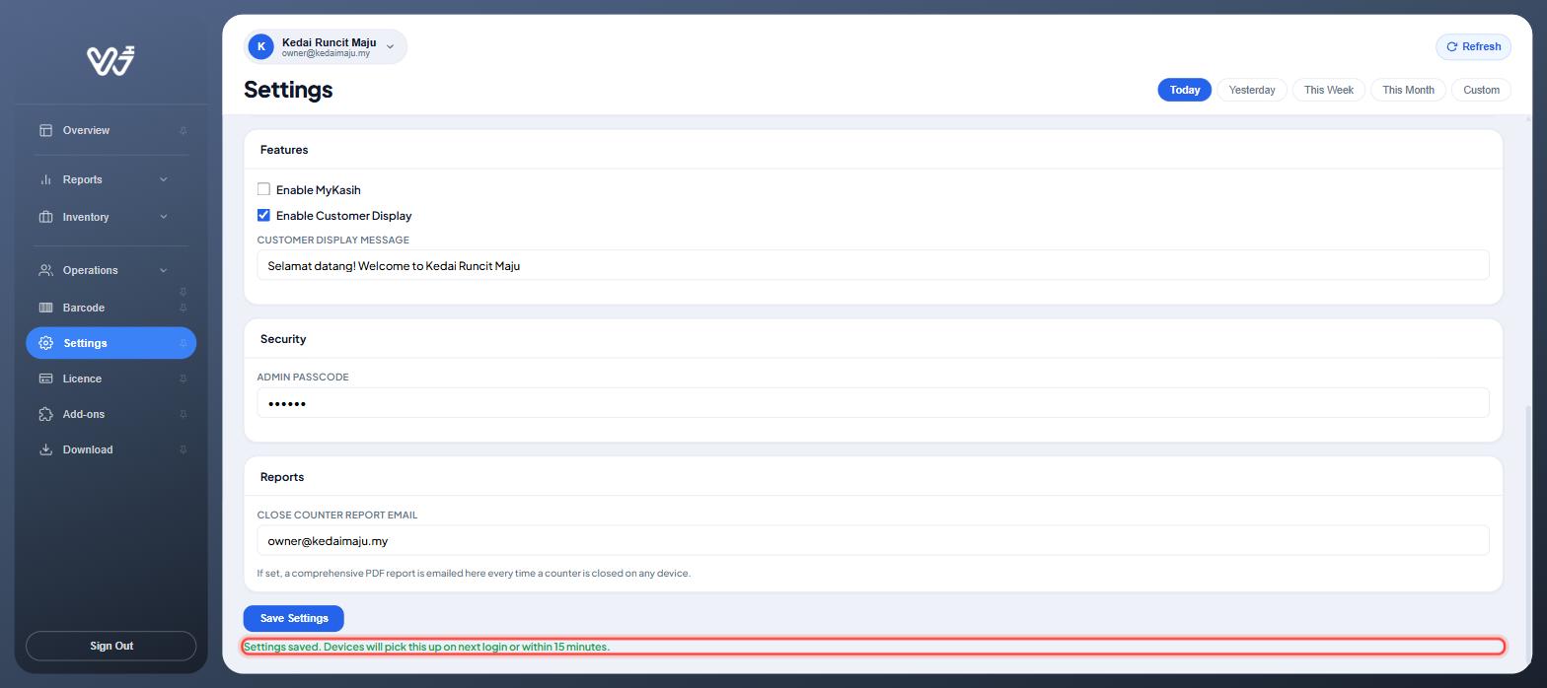Open the Barcode page

click(110, 308)
